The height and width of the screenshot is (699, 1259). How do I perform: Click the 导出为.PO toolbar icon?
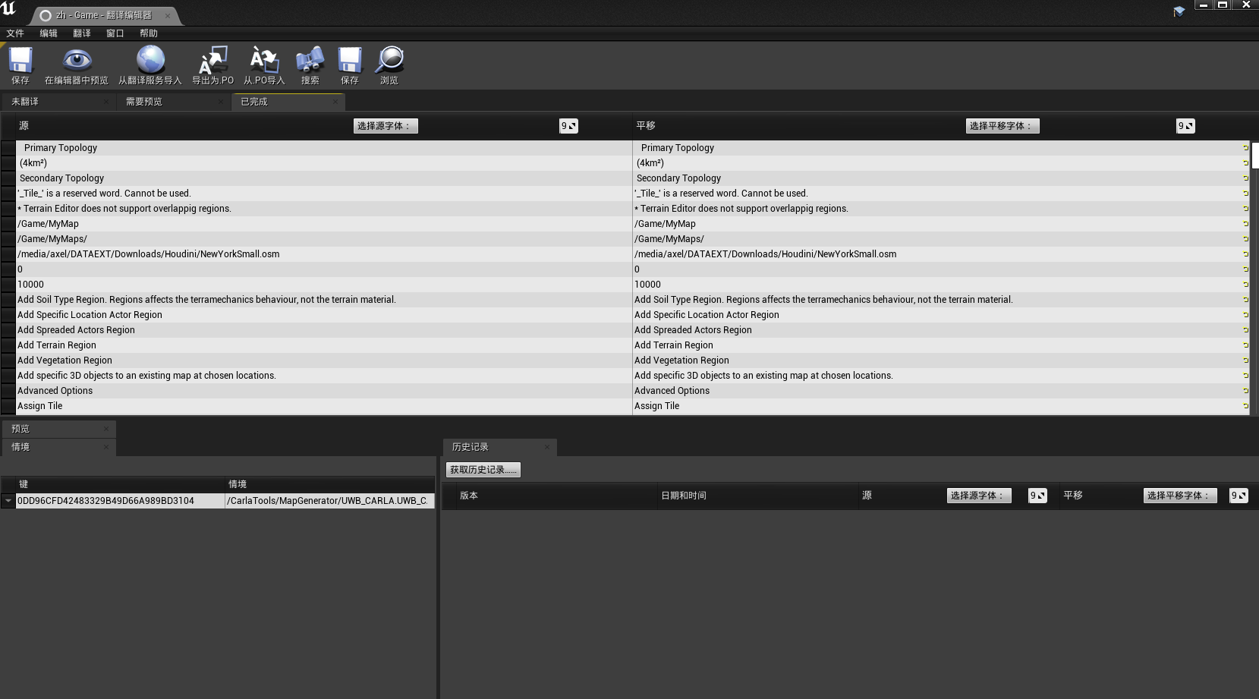(212, 61)
